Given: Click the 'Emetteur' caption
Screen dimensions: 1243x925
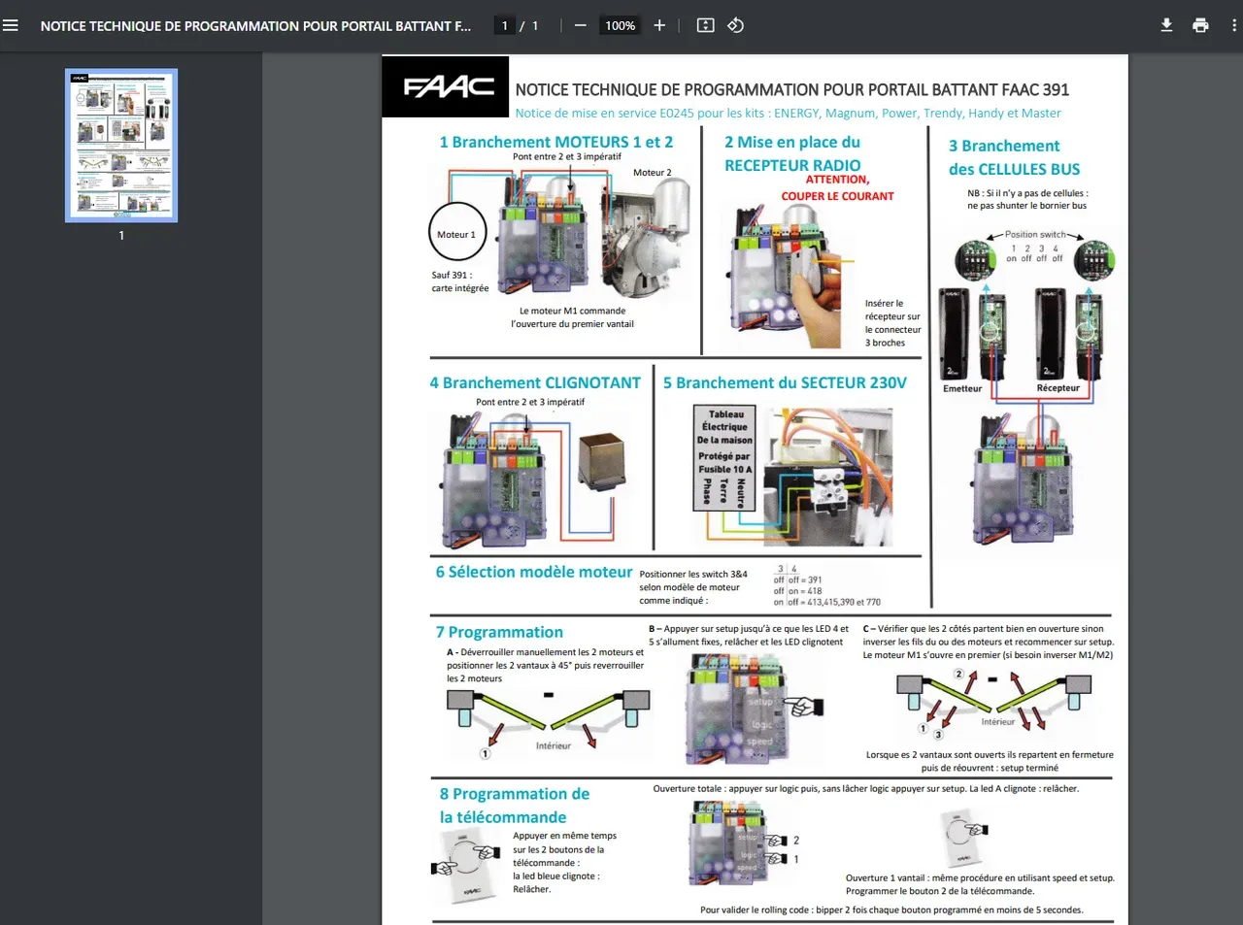Looking at the screenshot, I should pos(962,388).
